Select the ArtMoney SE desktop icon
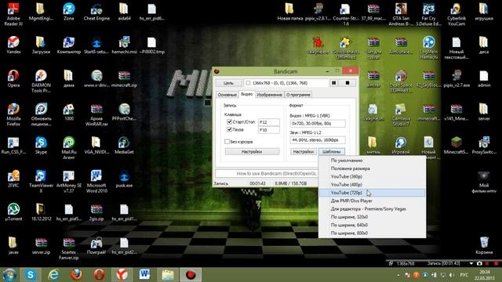The width and height of the screenshot is (502, 282). (68, 181)
